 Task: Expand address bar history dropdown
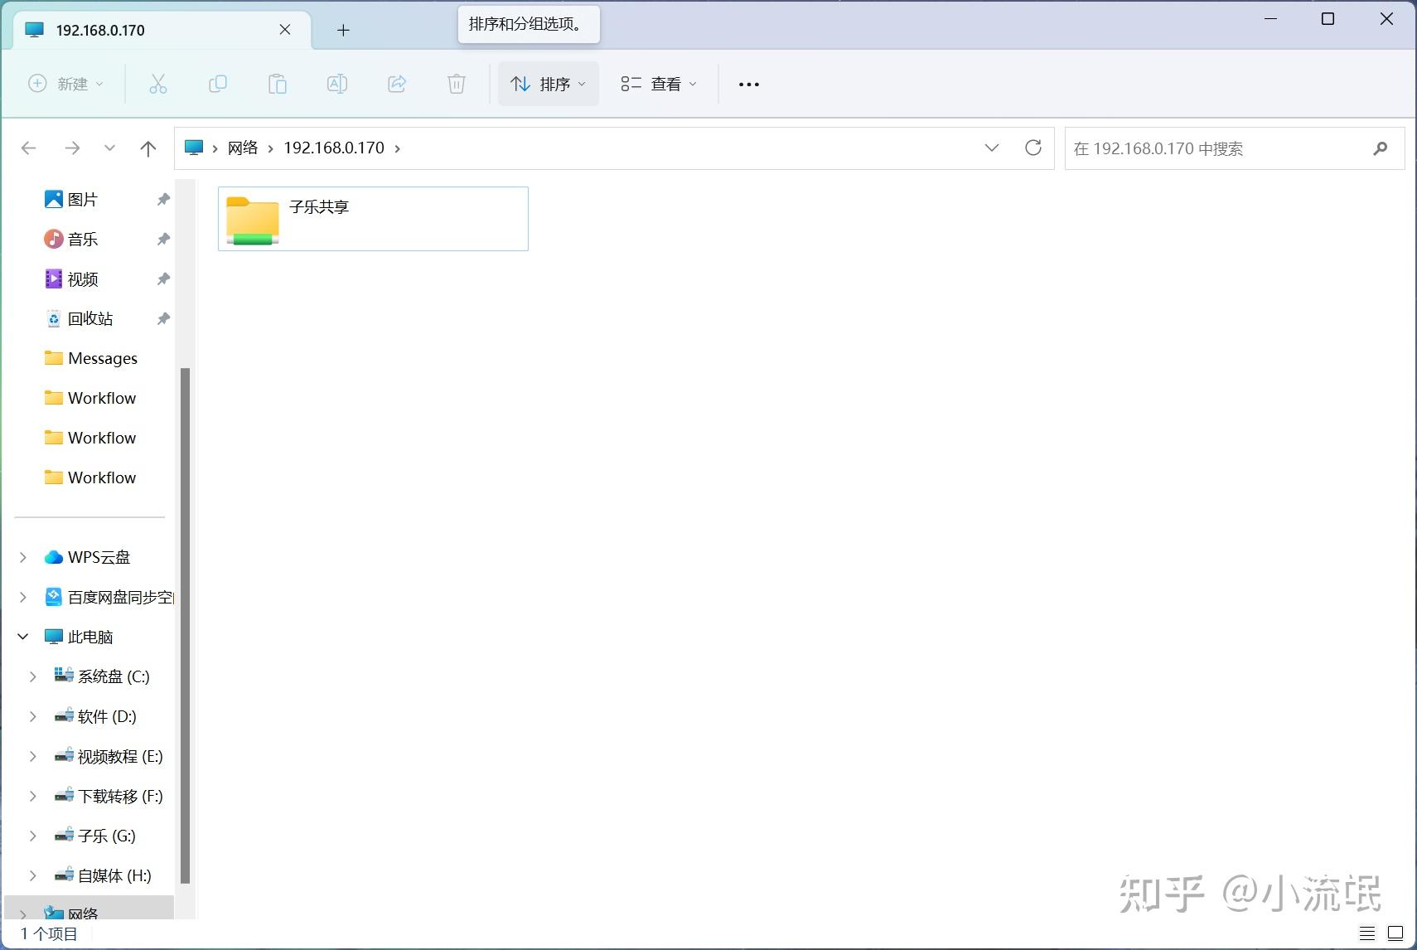[991, 148]
